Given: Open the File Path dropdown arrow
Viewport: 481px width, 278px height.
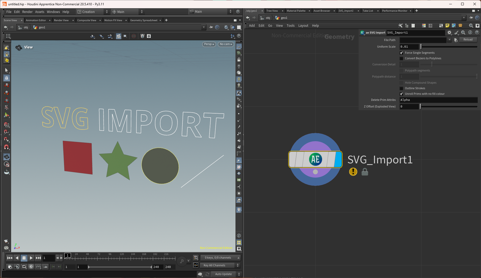Looking at the screenshot, I should point(449,40).
